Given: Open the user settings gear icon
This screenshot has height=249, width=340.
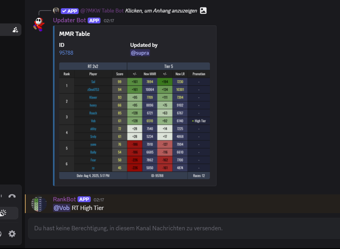Looking at the screenshot, I should 12,234.
